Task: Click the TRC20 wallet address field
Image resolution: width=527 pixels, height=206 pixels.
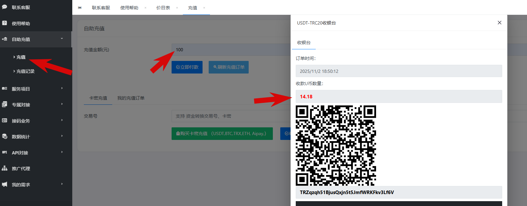Action: 399,192
